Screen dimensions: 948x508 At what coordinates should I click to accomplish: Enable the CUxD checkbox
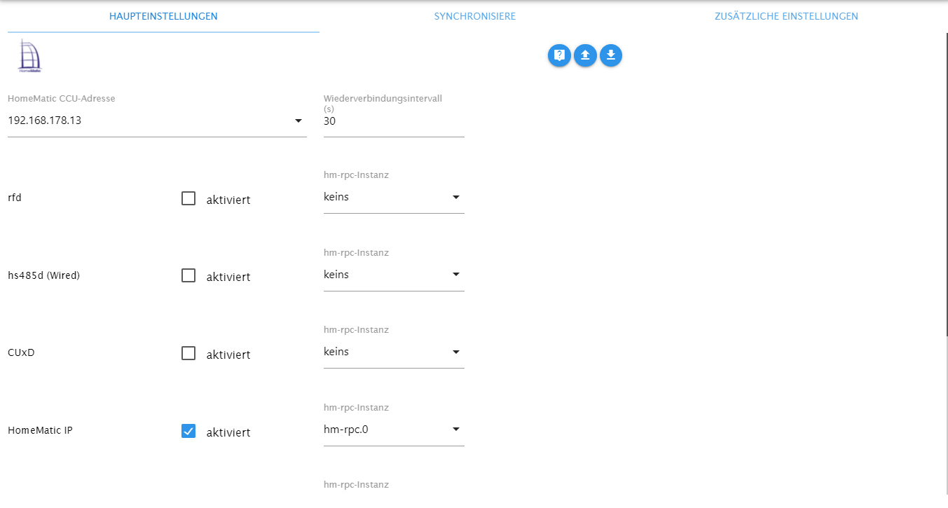click(x=188, y=353)
